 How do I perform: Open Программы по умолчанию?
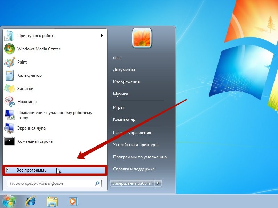click(140, 157)
